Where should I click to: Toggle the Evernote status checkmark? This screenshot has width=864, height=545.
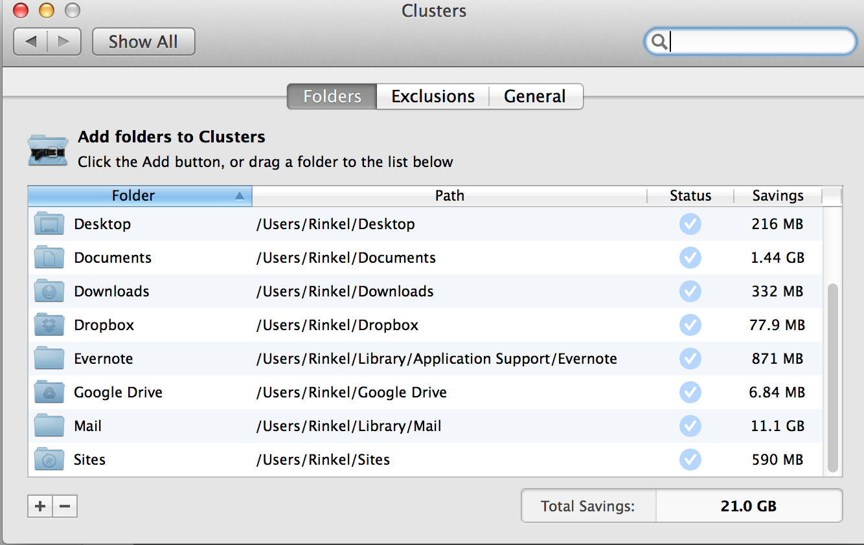point(690,359)
